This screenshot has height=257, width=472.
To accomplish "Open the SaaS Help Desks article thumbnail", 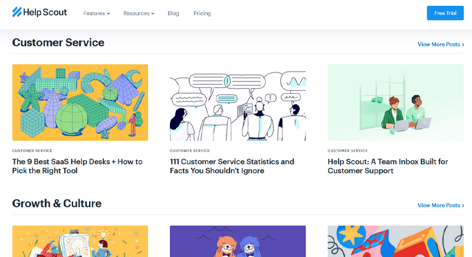I will click(80, 103).
